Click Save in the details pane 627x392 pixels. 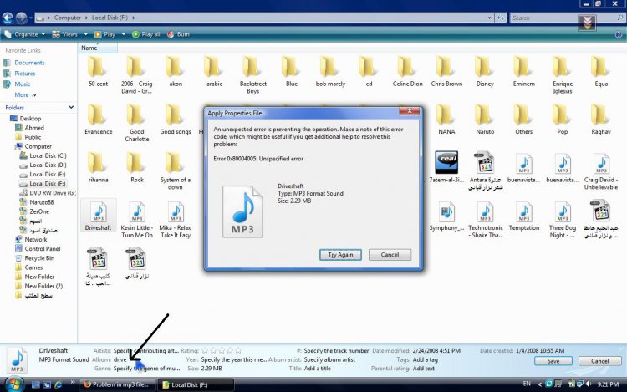(553, 361)
